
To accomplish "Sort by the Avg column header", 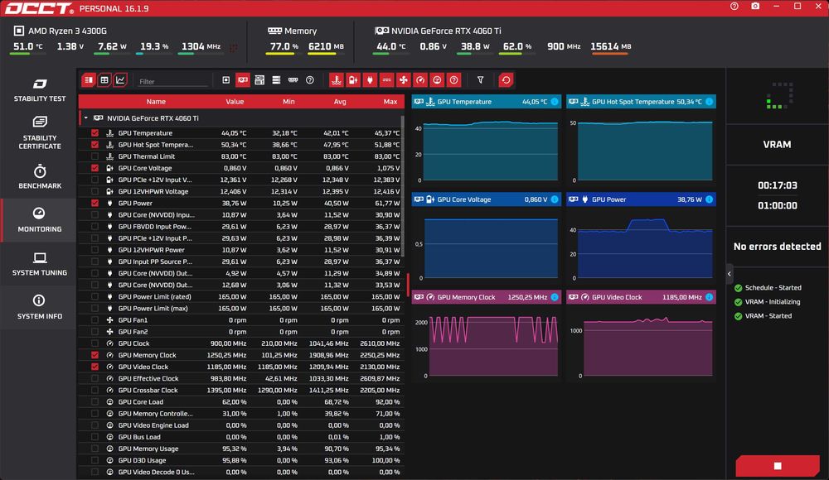I will pyautogui.click(x=340, y=102).
